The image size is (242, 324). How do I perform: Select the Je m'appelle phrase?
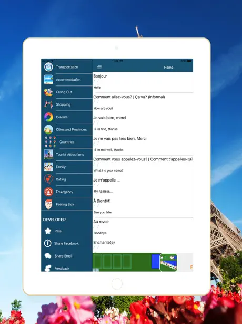click(x=106, y=180)
